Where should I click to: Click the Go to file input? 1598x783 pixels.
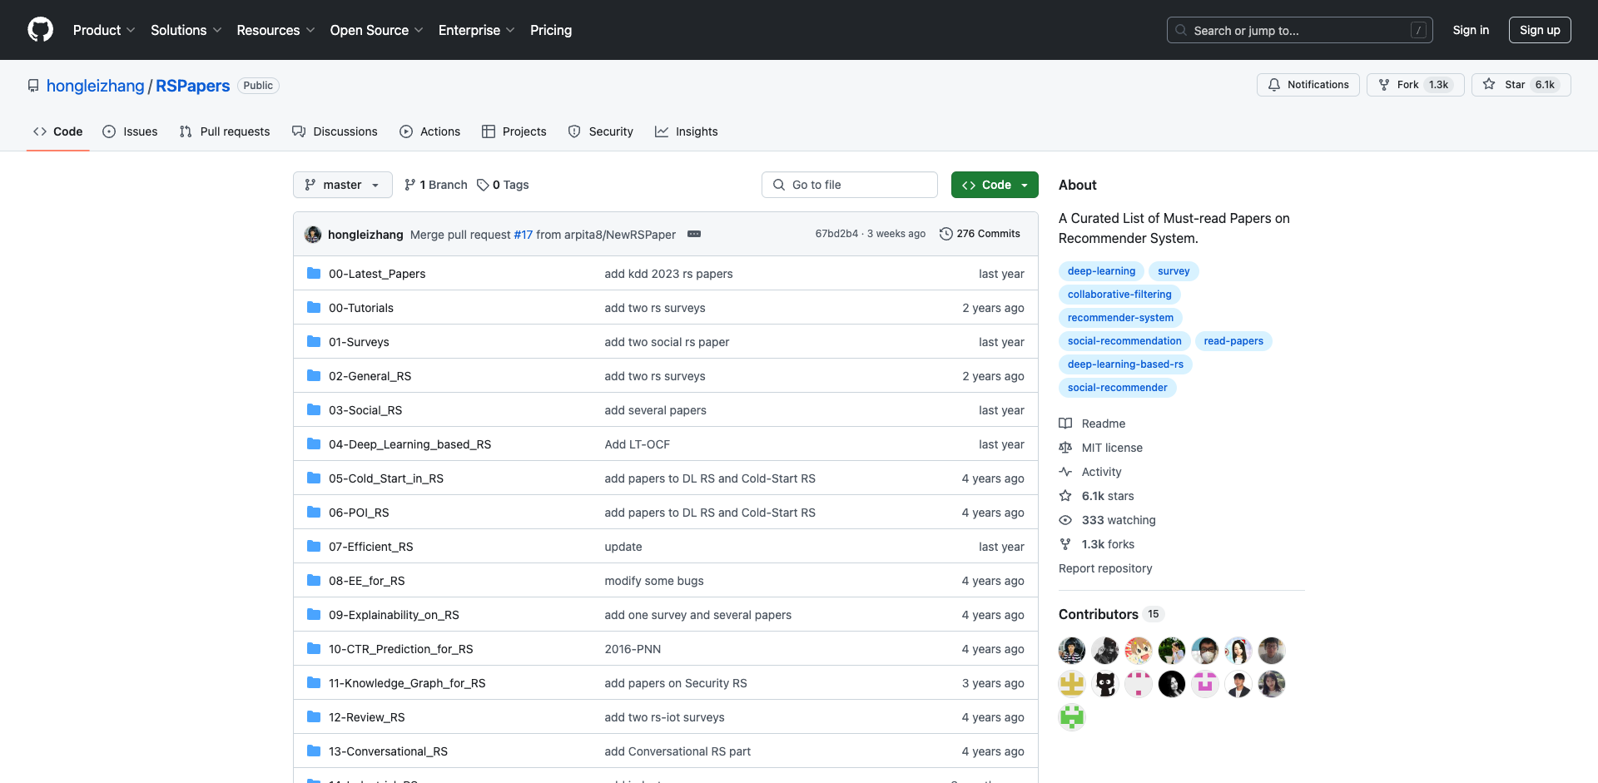(x=850, y=185)
